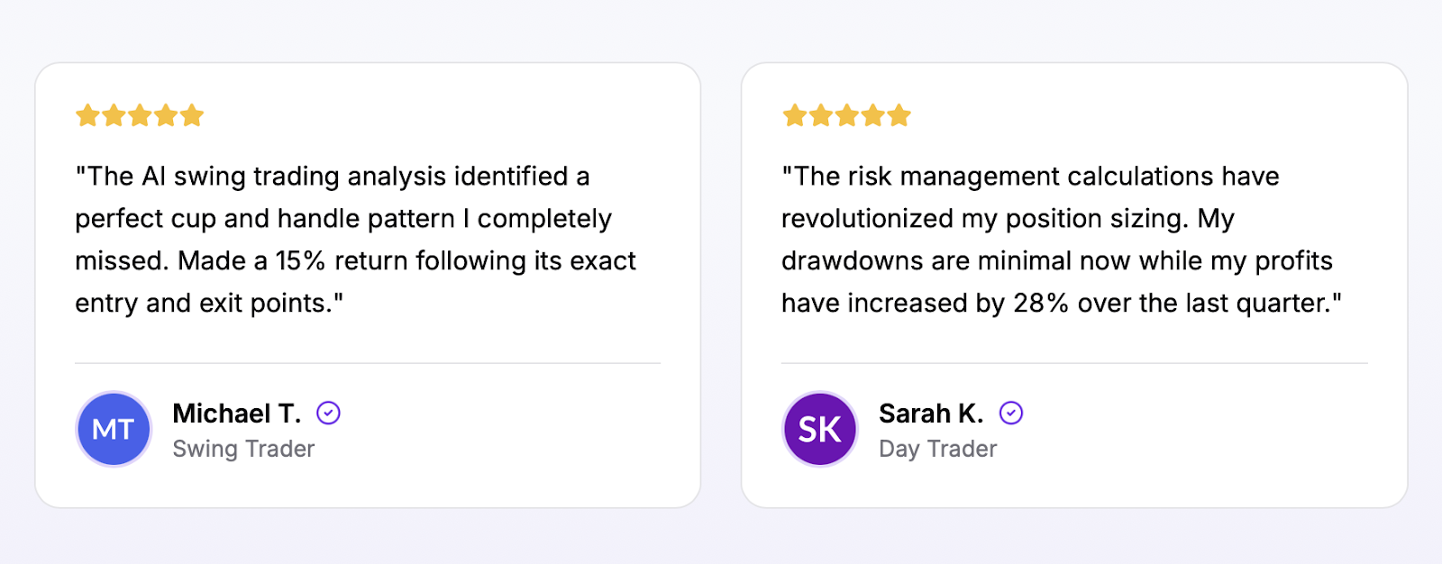Image resolution: width=1442 pixels, height=564 pixels.
Task: Click fourth star in Sarah's rating
Action: tap(872, 115)
